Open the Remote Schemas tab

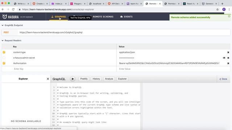pyautogui.click(x=103, y=17)
